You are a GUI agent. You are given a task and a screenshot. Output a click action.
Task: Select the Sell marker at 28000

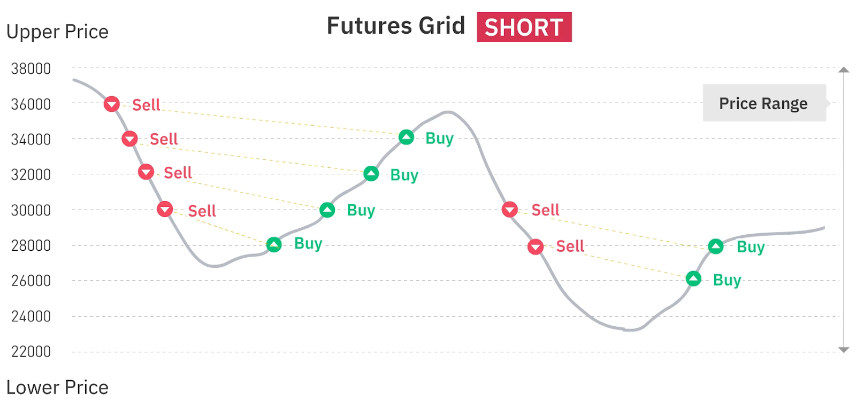[536, 246]
